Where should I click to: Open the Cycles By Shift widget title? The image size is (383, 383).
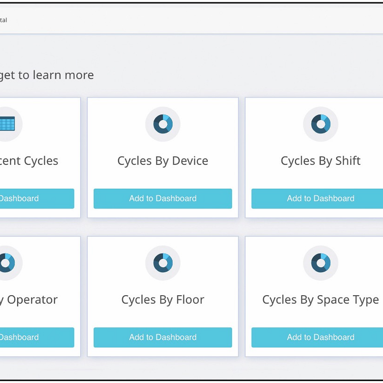click(x=320, y=161)
